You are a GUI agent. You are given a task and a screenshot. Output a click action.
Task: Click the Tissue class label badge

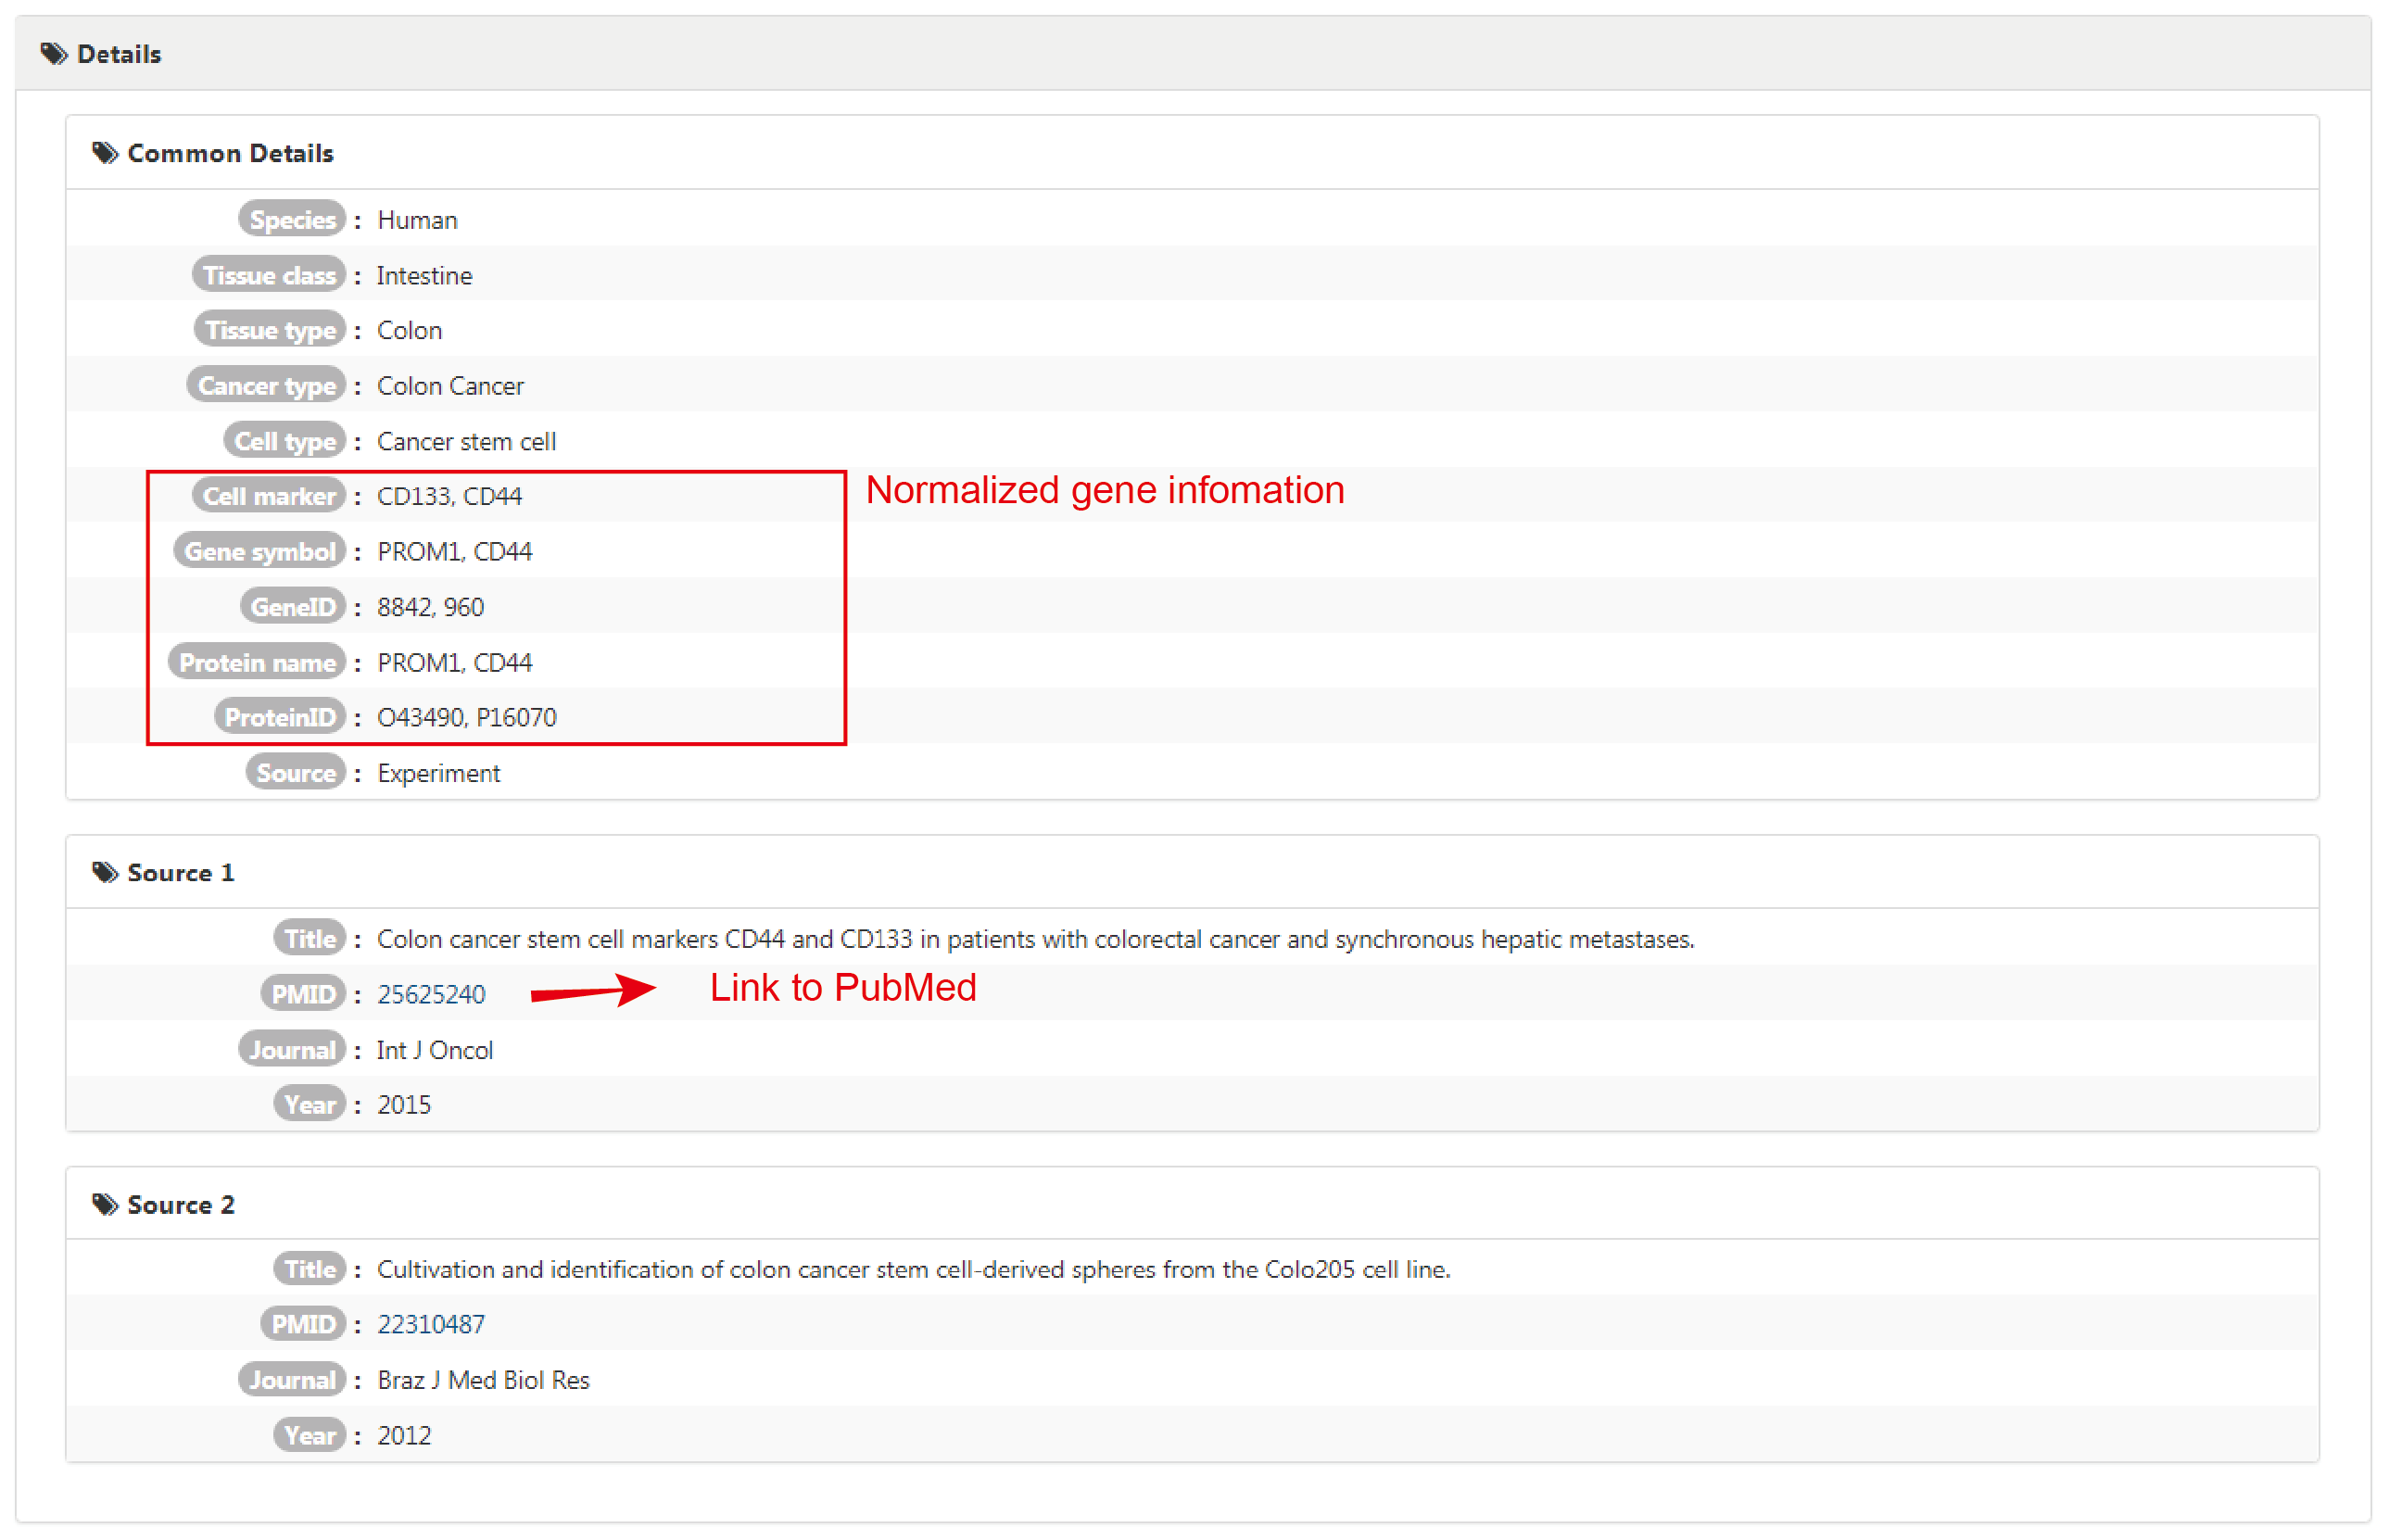click(x=269, y=276)
